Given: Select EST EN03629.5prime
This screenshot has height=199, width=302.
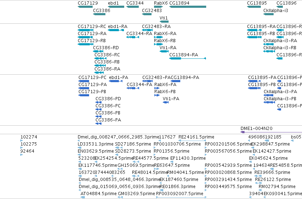Looking at the screenshot, I should pos(79,155).
